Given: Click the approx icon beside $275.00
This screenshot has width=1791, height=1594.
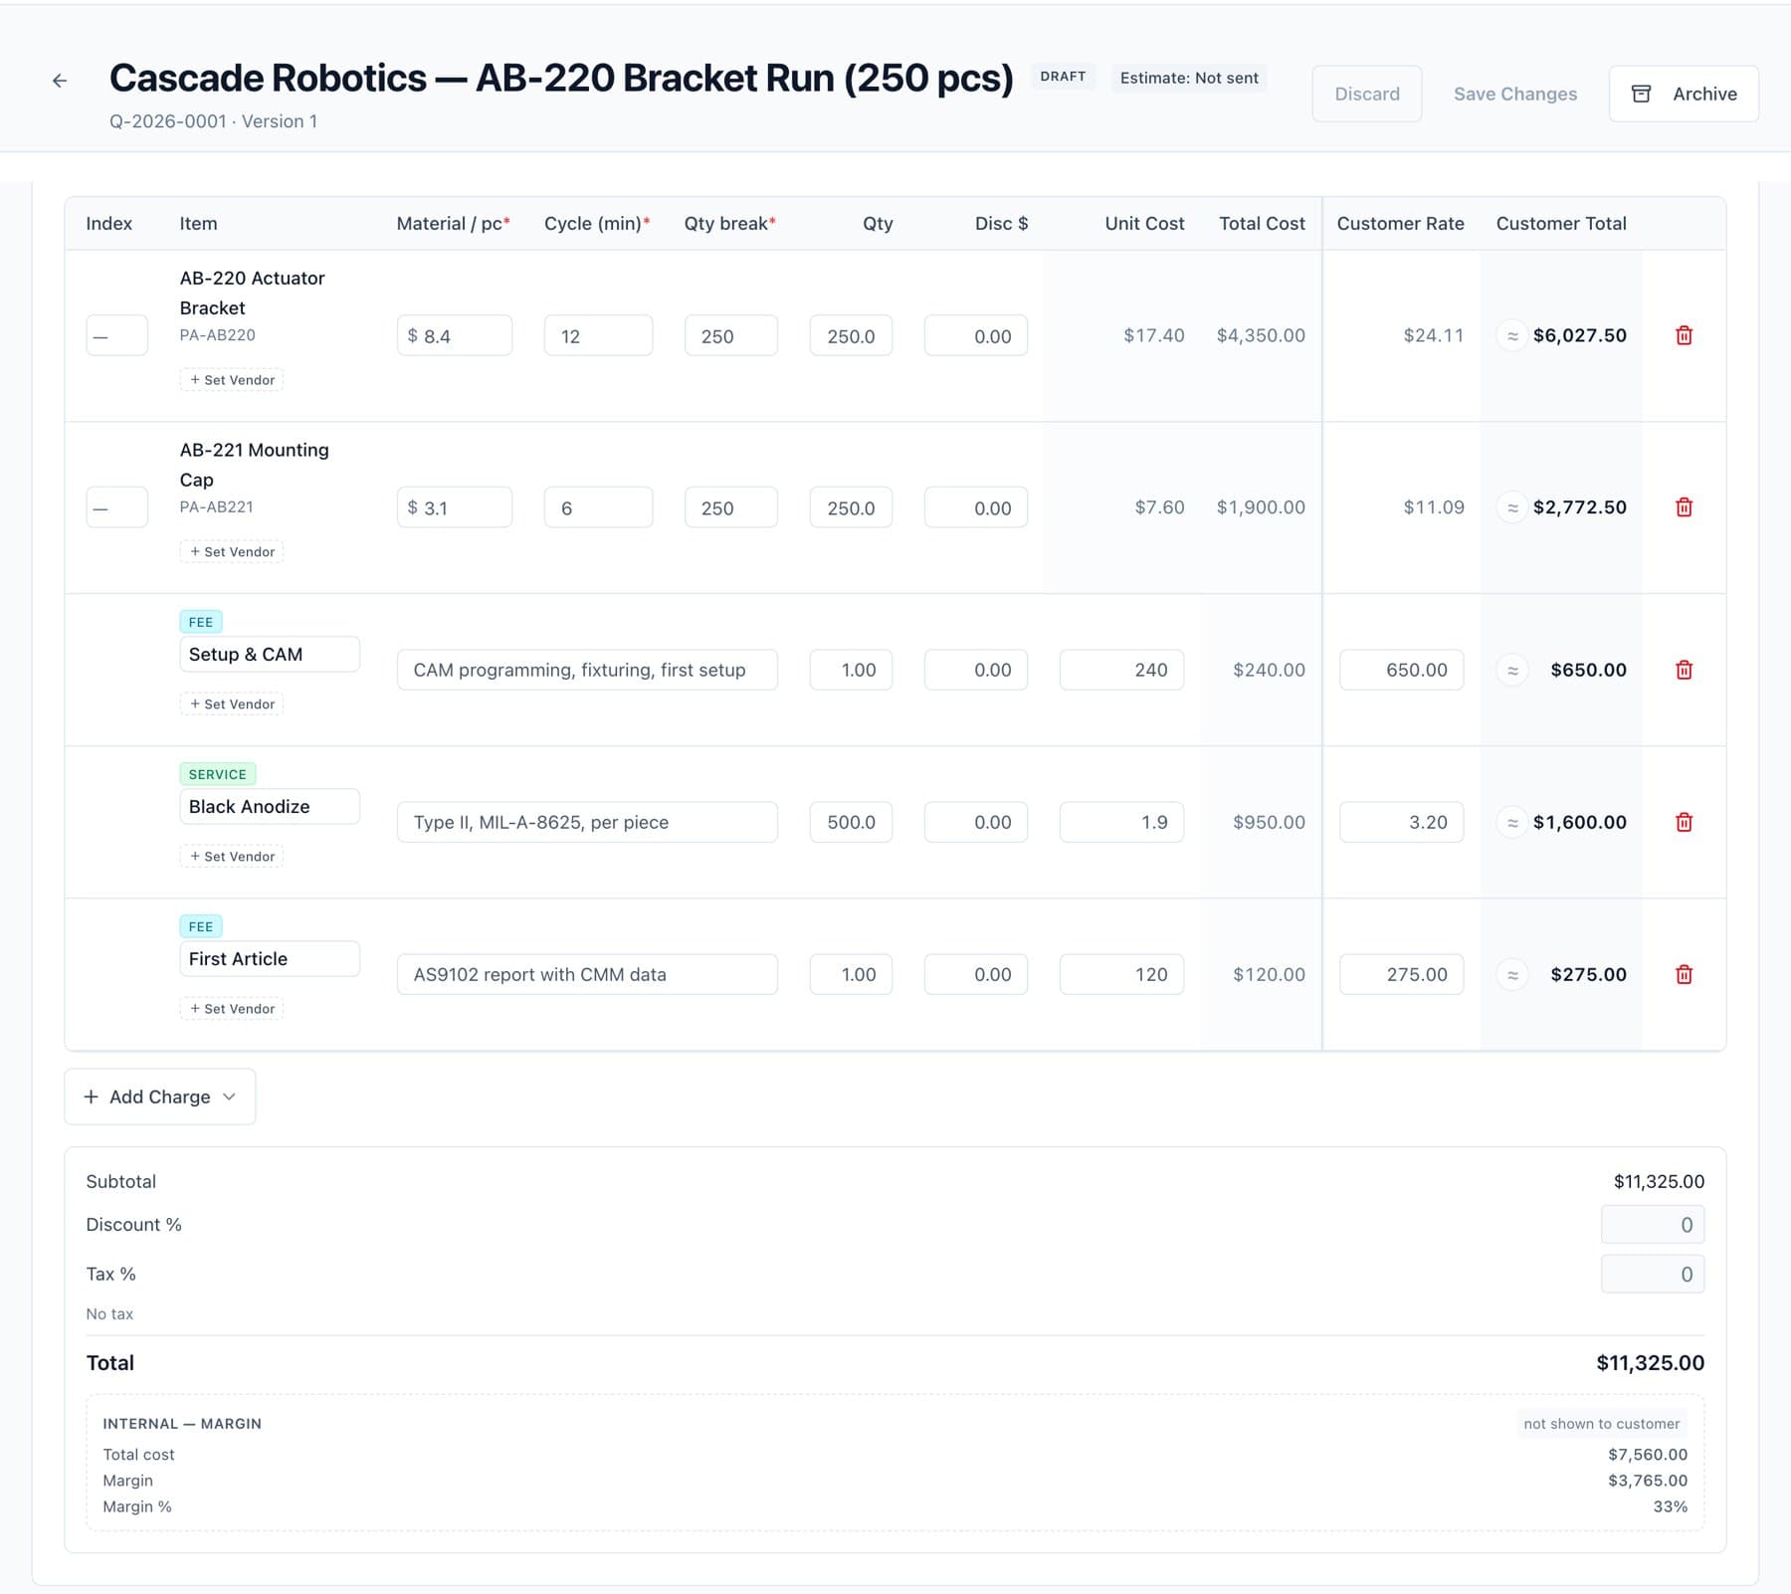Looking at the screenshot, I should pos(1512,975).
